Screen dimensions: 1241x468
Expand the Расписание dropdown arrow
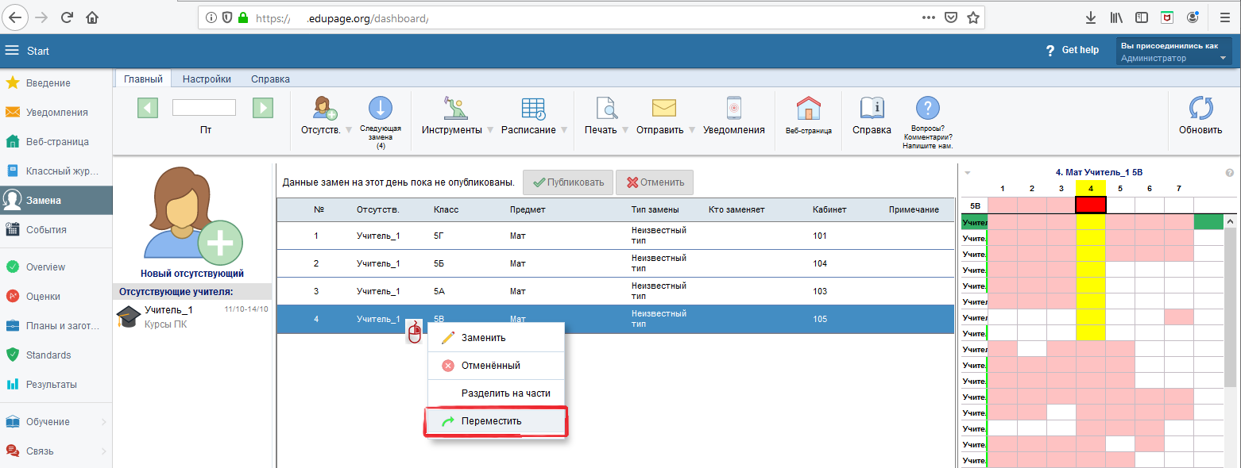coord(564,131)
